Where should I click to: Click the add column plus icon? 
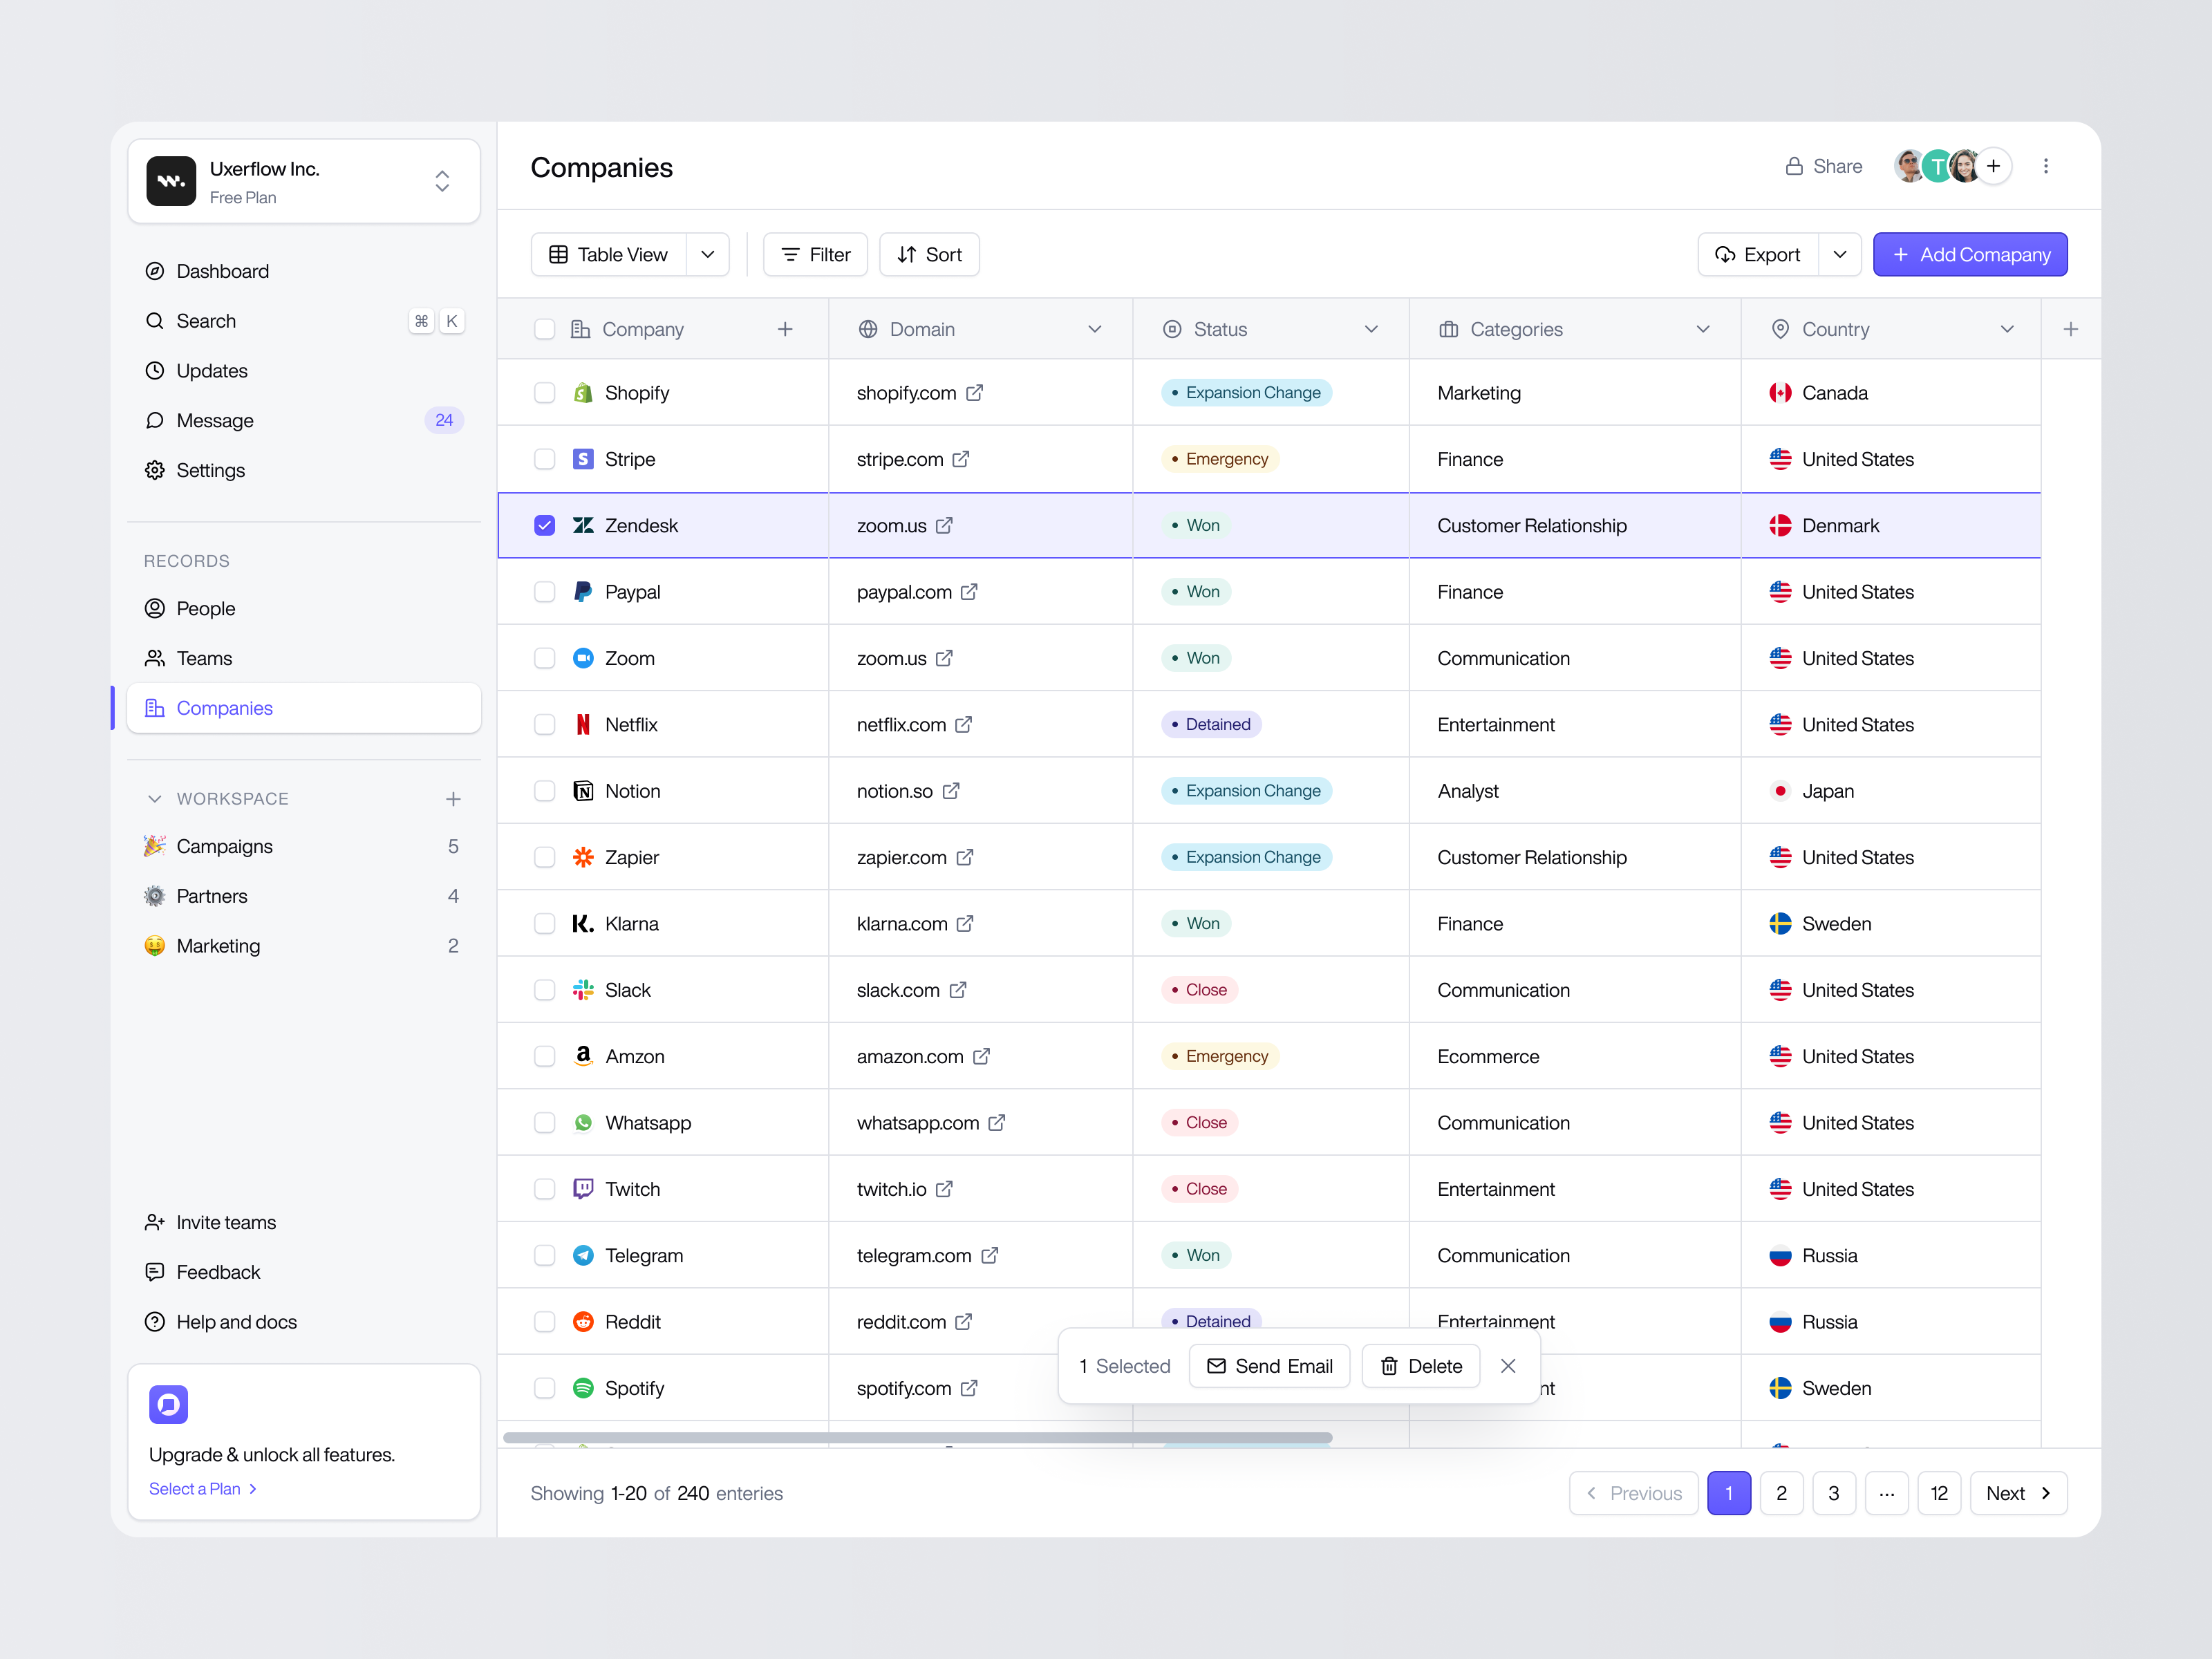tap(2071, 328)
